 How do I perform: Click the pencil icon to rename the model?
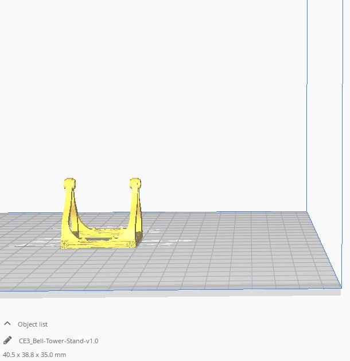[x=7, y=340]
